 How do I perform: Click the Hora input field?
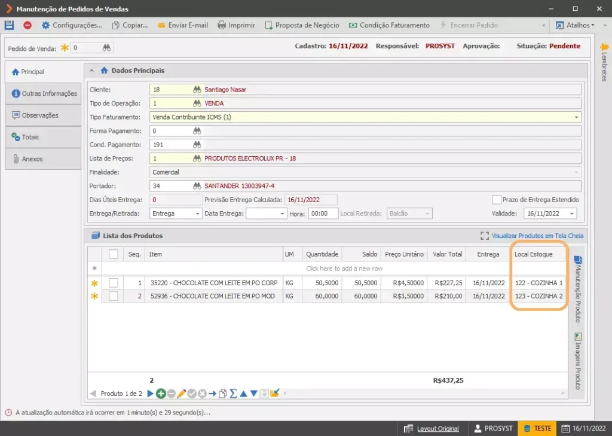coord(323,214)
